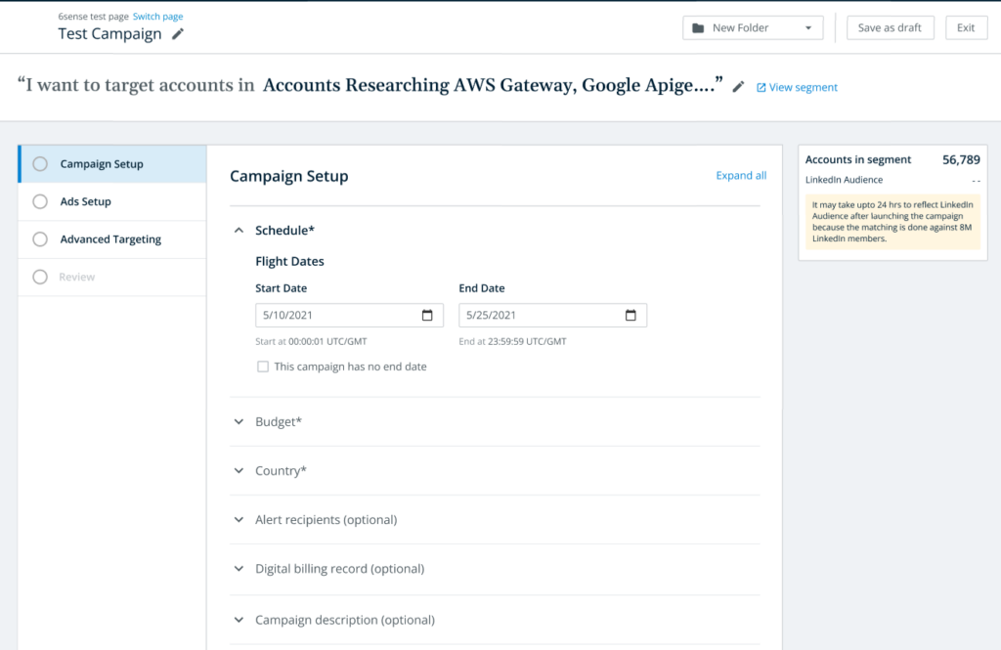1001x650 pixels.
Task: Select Ads Setup step circle
Action: 40,201
